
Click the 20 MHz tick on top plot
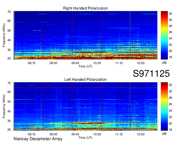point(9,58)
